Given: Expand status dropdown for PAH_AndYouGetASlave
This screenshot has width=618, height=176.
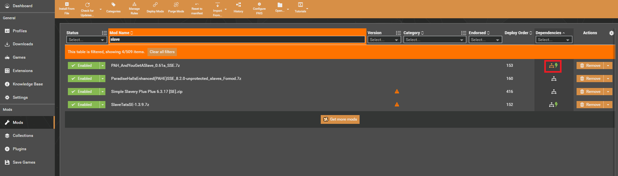Looking at the screenshot, I should click(102, 66).
